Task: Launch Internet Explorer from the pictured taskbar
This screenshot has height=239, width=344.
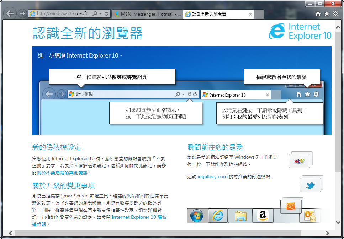Action: click(x=218, y=216)
